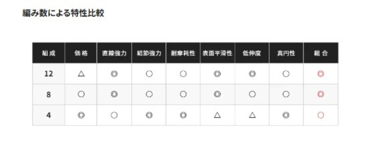This screenshot has height=148, width=366.
Task: Select the 結節強力 column header
Action: coord(149,53)
